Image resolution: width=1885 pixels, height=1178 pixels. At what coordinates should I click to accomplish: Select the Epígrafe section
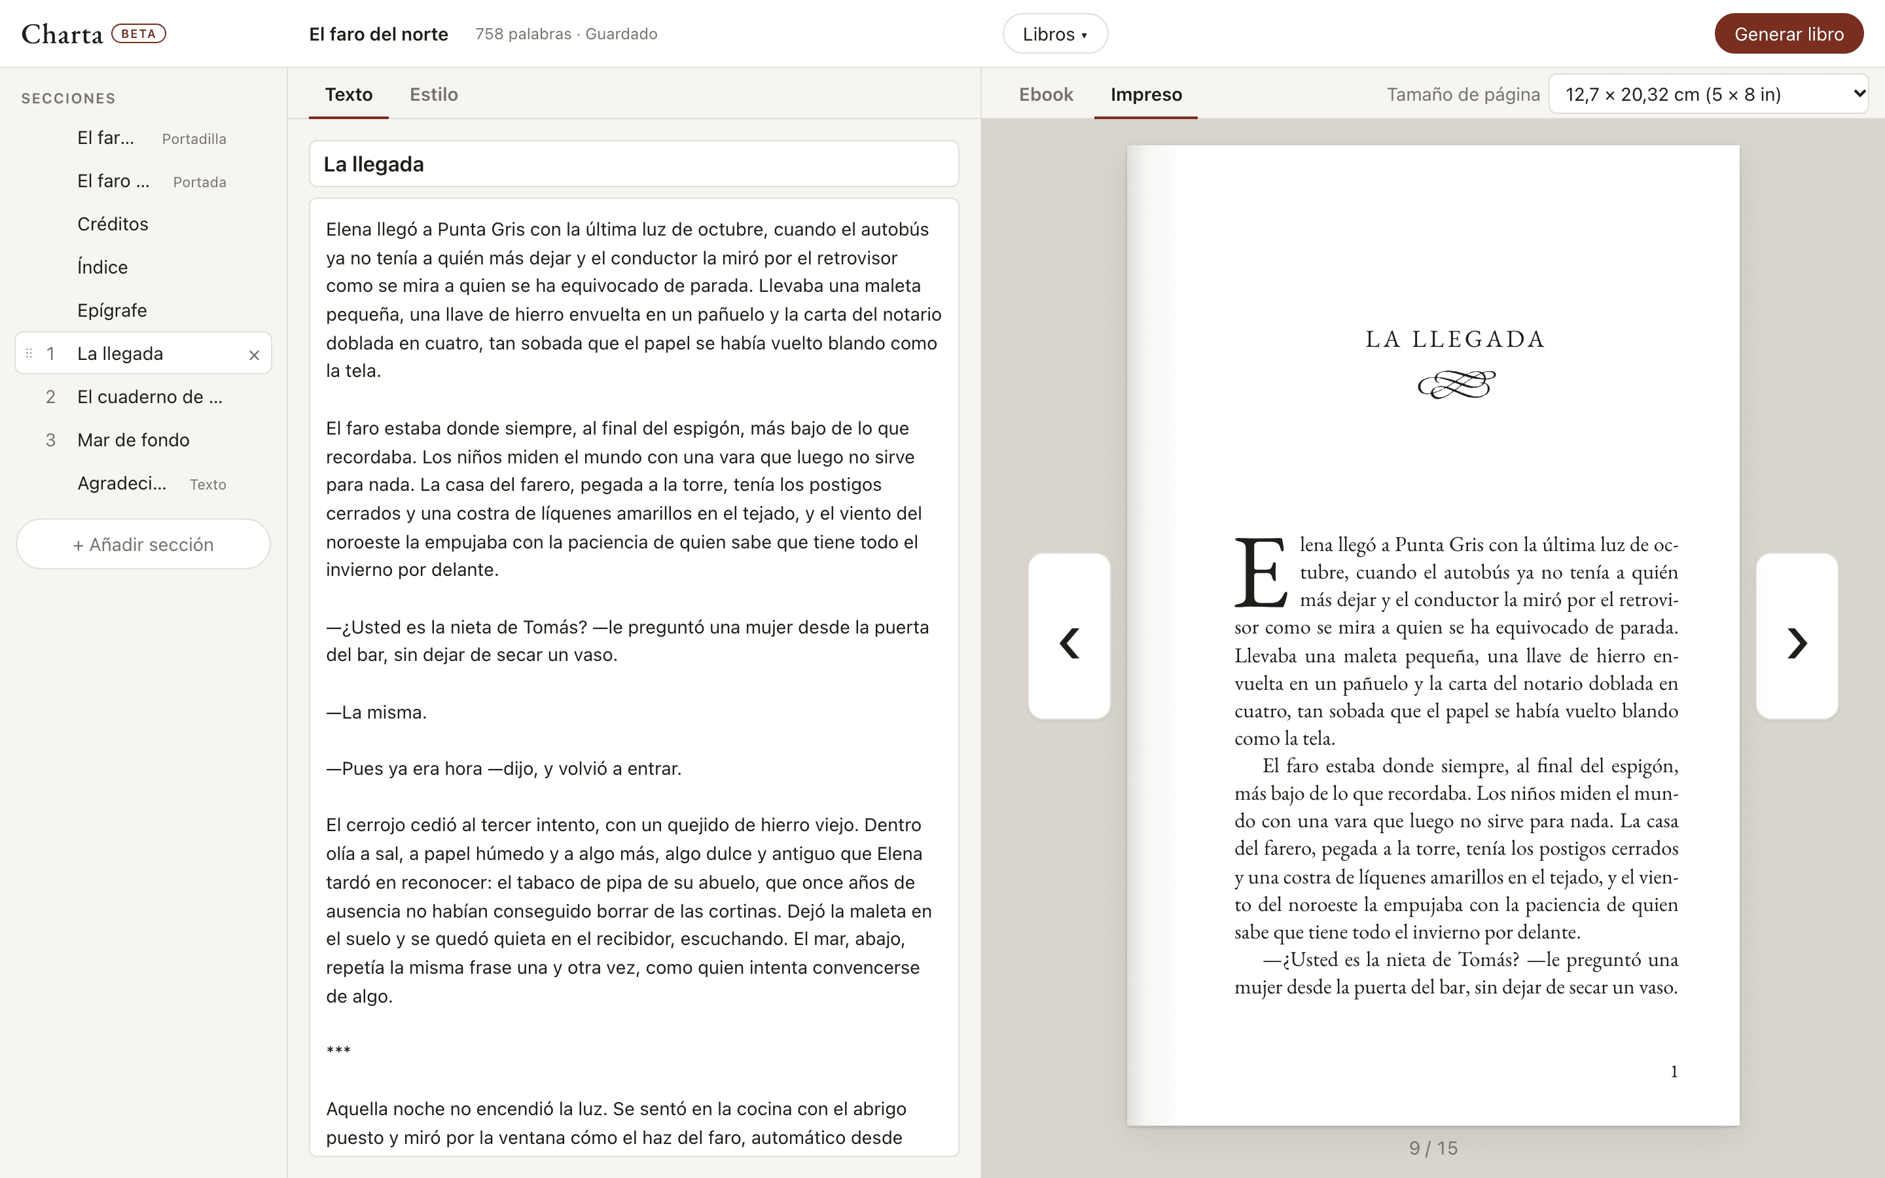[x=143, y=310]
